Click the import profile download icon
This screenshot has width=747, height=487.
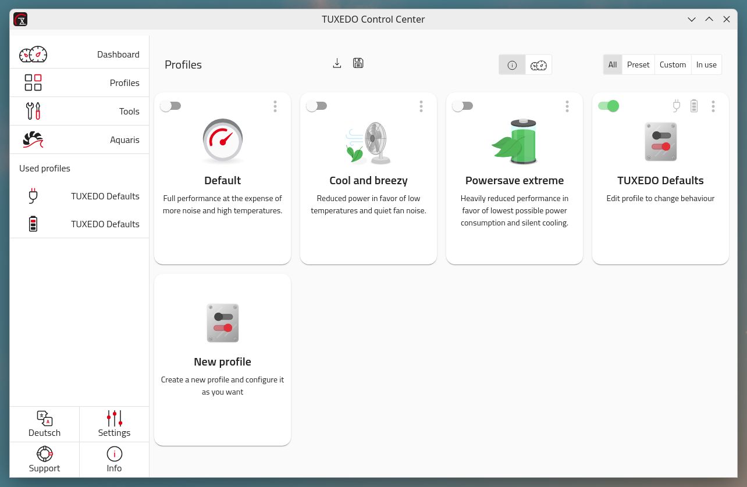[x=337, y=63]
